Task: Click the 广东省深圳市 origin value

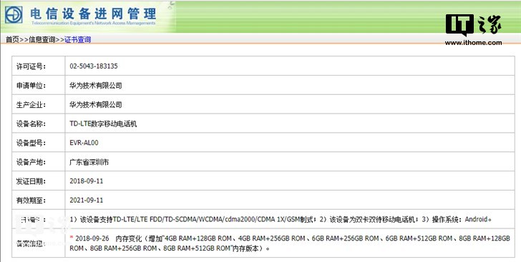Action: tap(89, 162)
